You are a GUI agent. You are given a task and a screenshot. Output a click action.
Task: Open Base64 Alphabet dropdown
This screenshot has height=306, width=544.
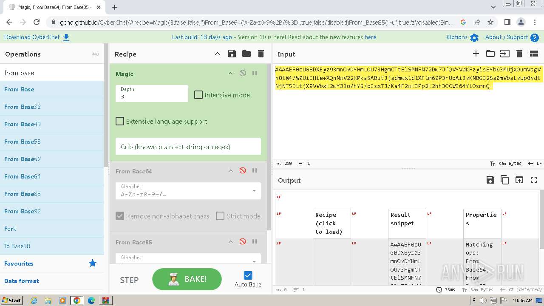[188, 190]
